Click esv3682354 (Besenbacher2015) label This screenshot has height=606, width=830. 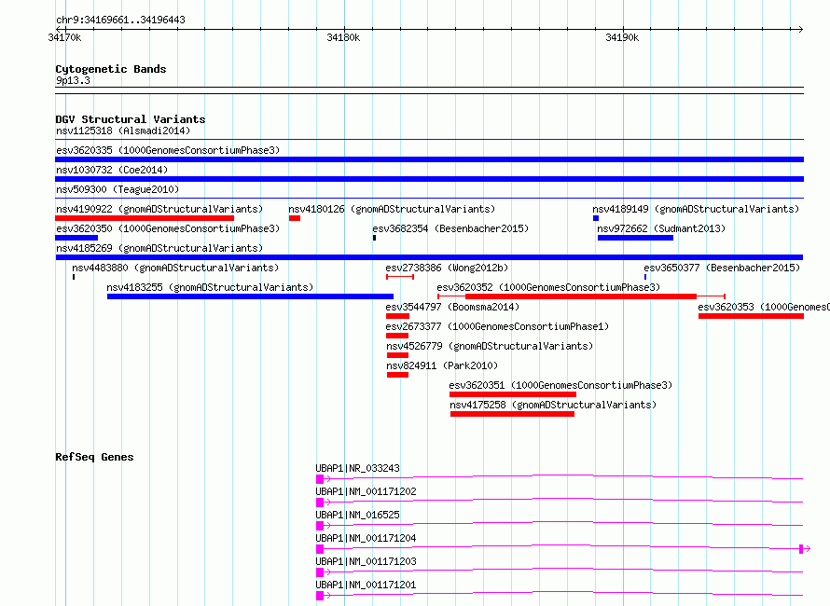(x=450, y=228)
